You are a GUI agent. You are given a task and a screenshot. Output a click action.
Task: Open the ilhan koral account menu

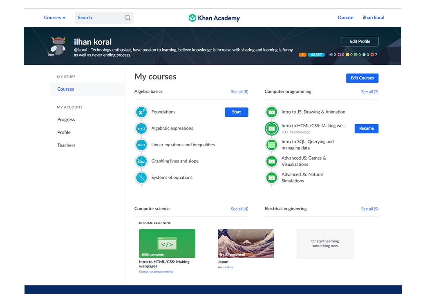click(374, 18)
